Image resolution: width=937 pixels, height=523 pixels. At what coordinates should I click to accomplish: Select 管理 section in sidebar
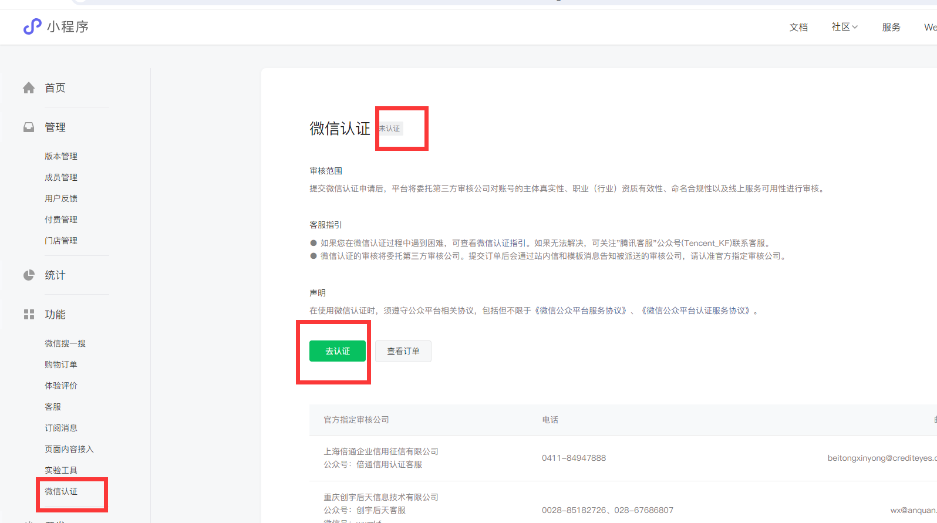point(55,127)
